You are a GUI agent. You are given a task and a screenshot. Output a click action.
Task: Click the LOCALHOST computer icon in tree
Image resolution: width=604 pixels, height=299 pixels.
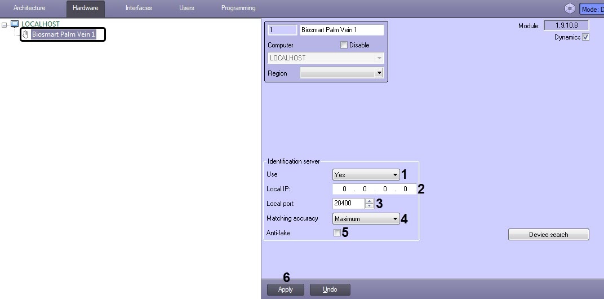pos(15,24)
